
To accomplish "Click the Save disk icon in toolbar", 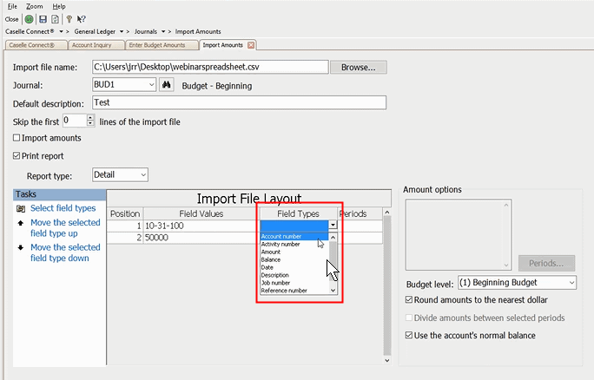I will 43,18.
